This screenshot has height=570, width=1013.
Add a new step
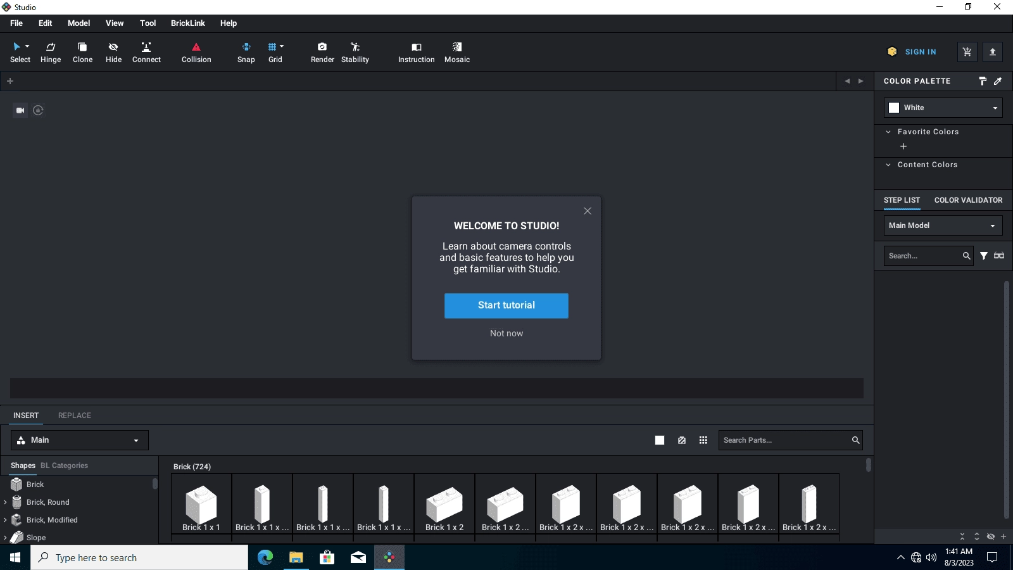pos(1004,536)
